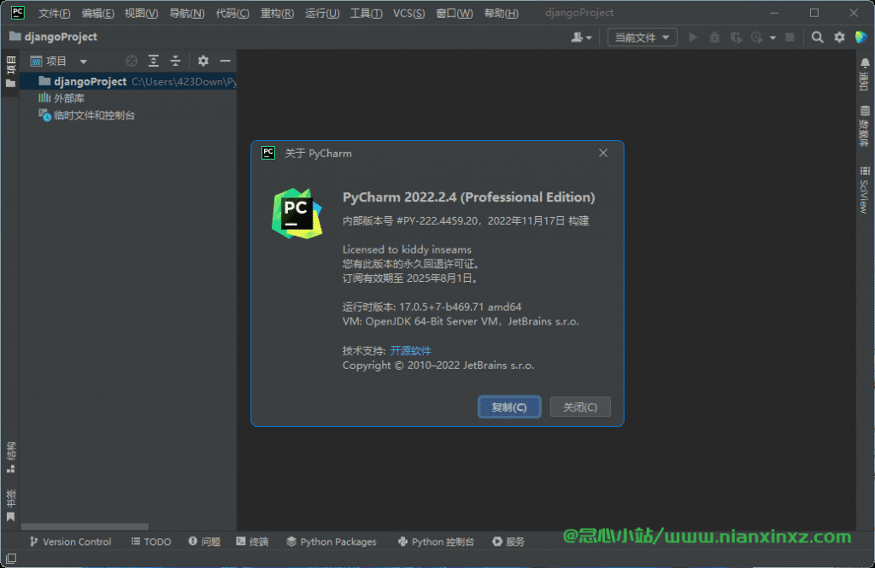Open the Services (服务) tab
Viewport: 875px width, 568px height.
(508, 542)
